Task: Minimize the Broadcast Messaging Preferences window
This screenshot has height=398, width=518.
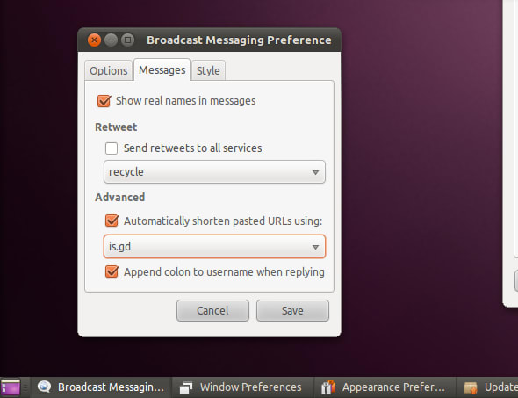Action: click(111, 40)
